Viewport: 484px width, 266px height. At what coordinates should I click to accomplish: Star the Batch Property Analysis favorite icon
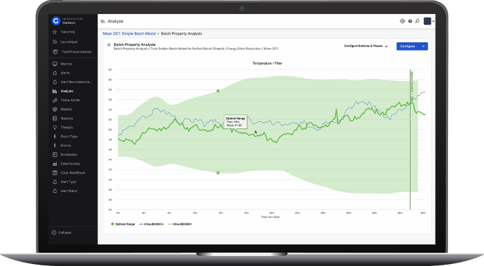pyautogui.click(x=109, y=45)
